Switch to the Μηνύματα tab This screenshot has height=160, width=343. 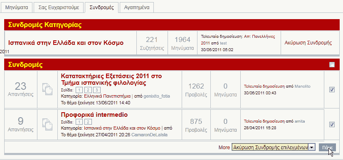click(x=17, y=7)
